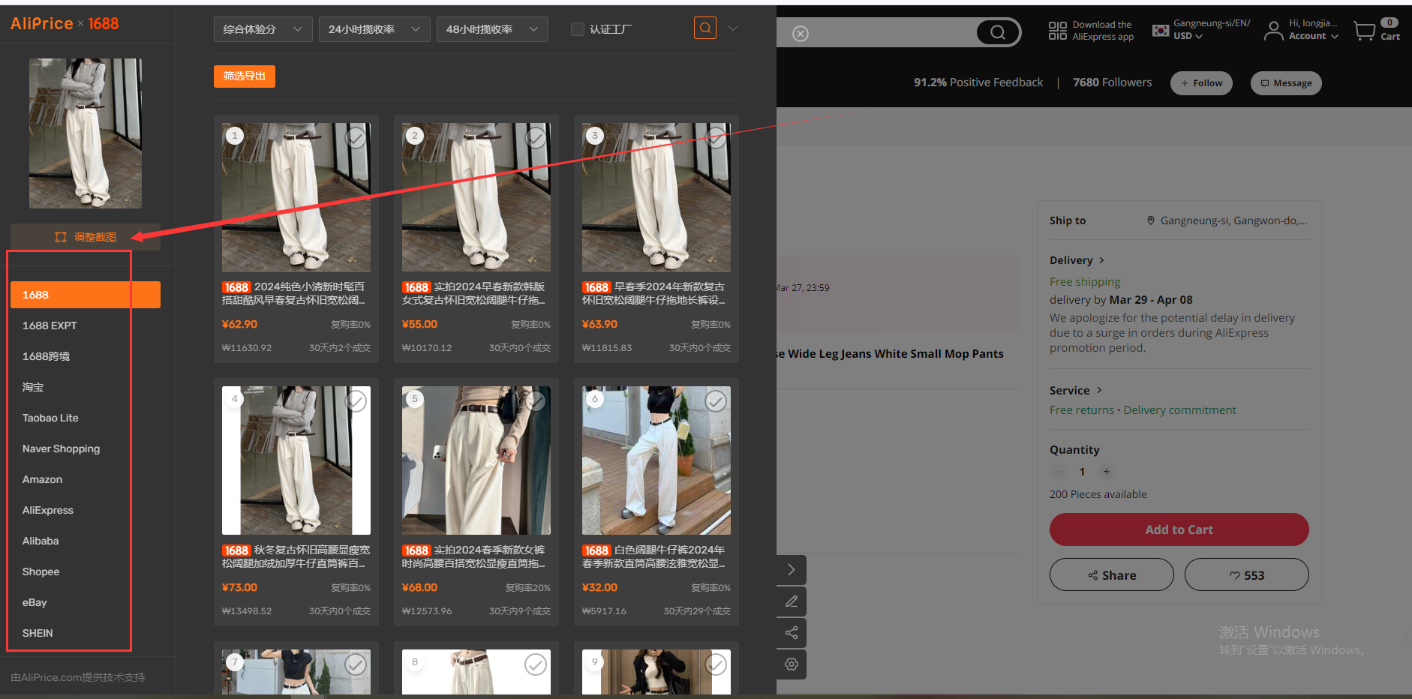Choose Naver Shopping source
This screenshot has width=1412, height=699.
pos(61,448)
